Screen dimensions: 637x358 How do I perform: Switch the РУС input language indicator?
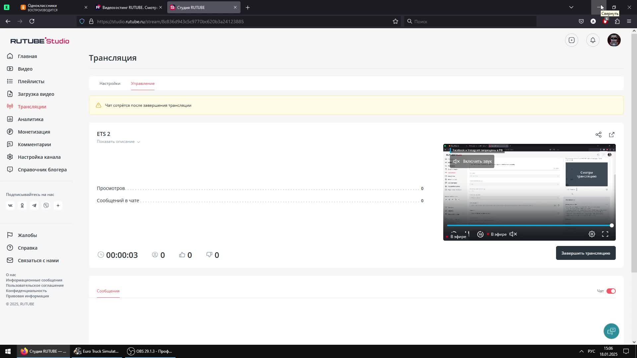[591, 351]
